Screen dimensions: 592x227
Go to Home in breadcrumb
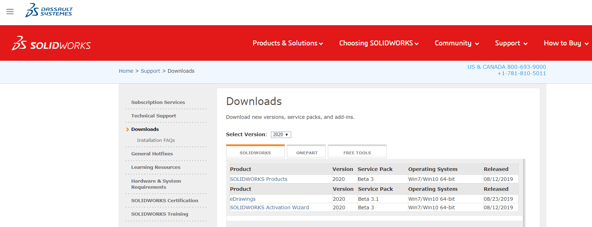coord(126,71)
